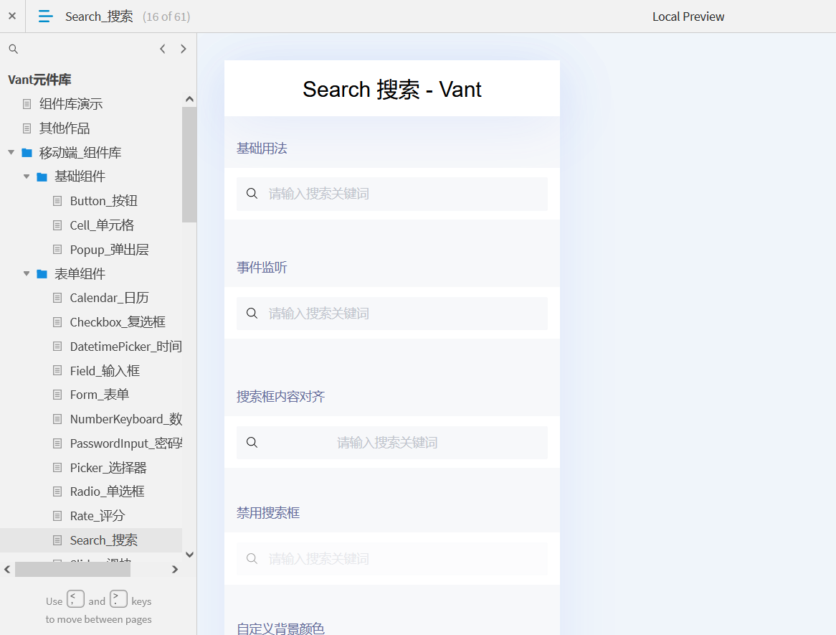Click the page icon beside Checkbox_复选框
The width and height of the screenshot is (836, 635).
click(x=57, y=322)
